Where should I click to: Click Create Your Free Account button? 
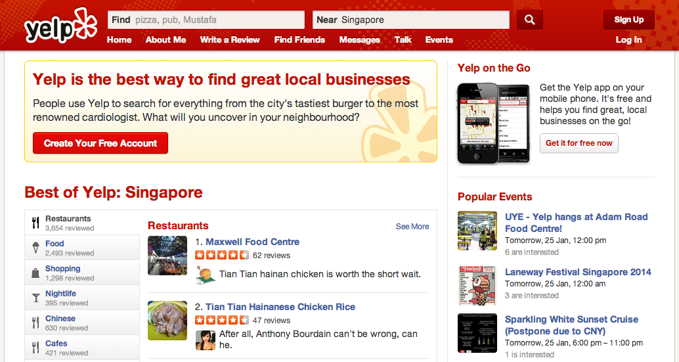(x=100, y=143)
